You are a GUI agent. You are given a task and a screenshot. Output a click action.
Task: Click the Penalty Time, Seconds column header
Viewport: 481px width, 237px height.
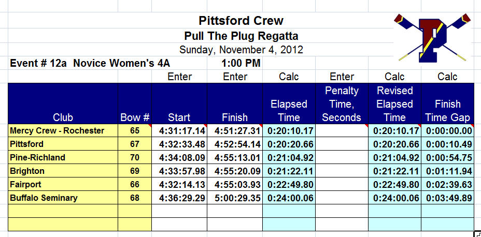coord(342,103)
